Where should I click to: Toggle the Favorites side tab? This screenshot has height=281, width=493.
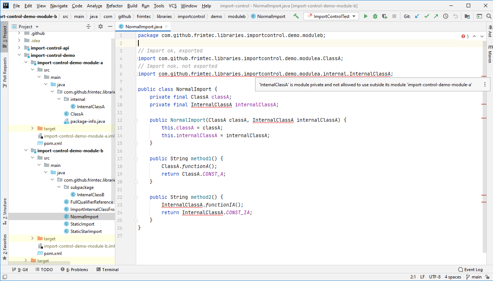point(4,248)
